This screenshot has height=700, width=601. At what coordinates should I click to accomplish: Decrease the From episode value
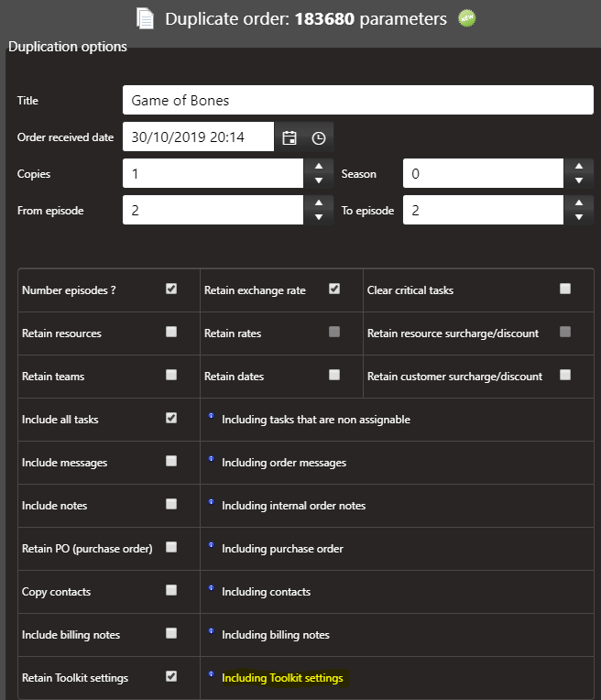pyautogui.click(x=318, y=218)
